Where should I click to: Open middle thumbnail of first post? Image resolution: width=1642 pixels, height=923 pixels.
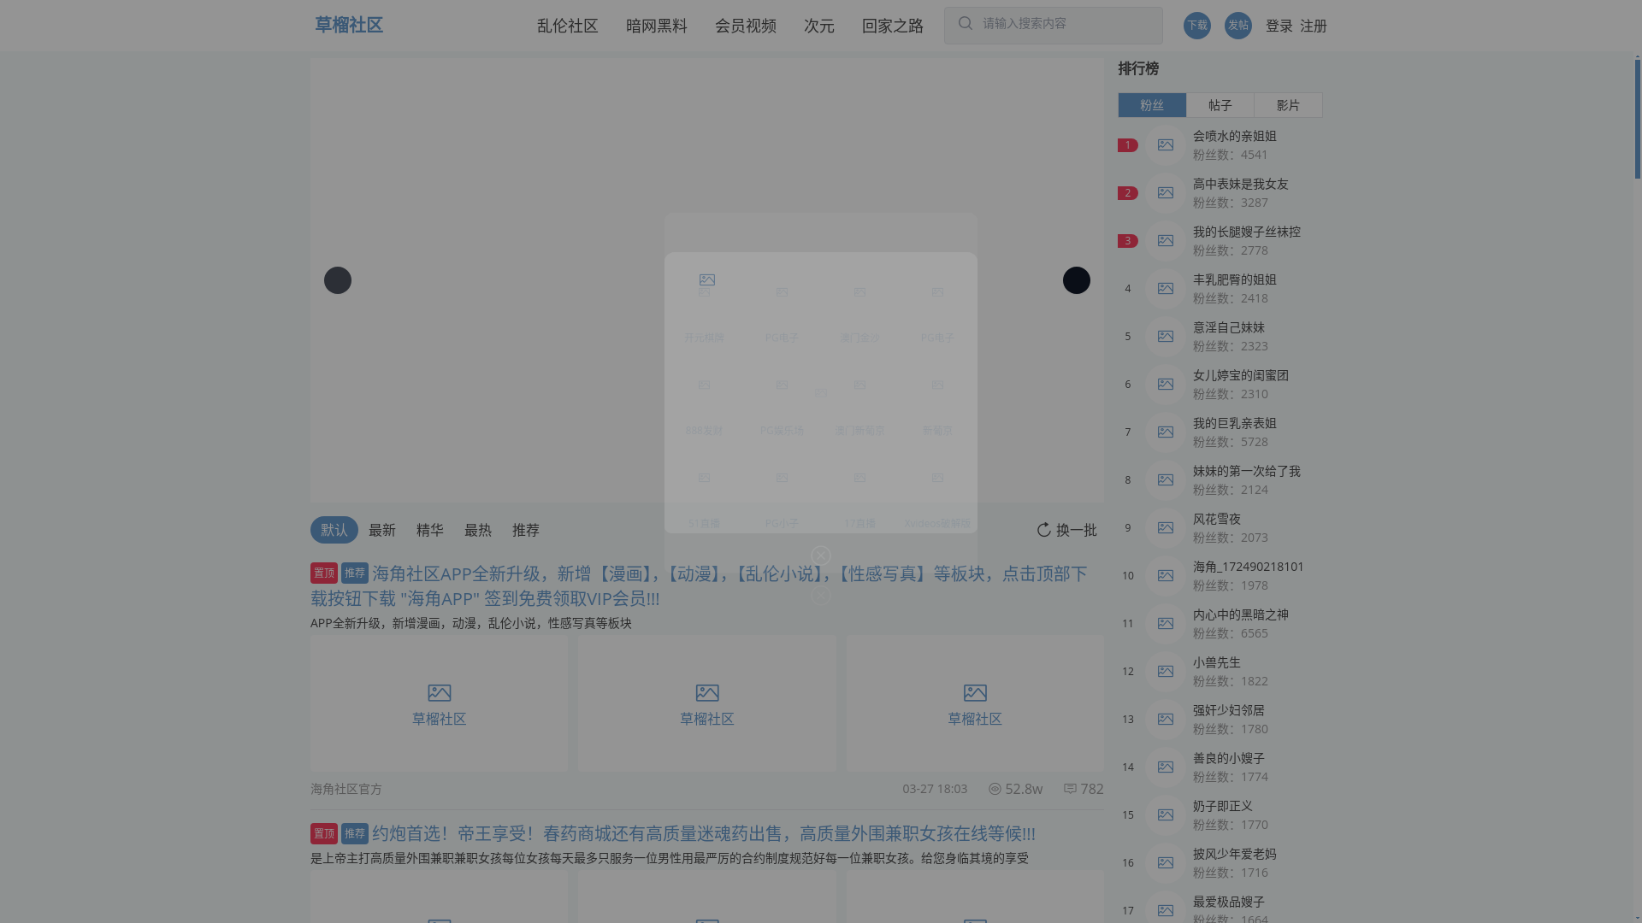point(707,703)
